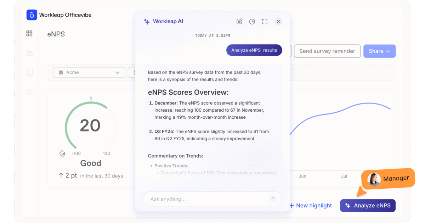Send the message with the arrow button
This screenshot has width=425, height=223.
[273, 199]
